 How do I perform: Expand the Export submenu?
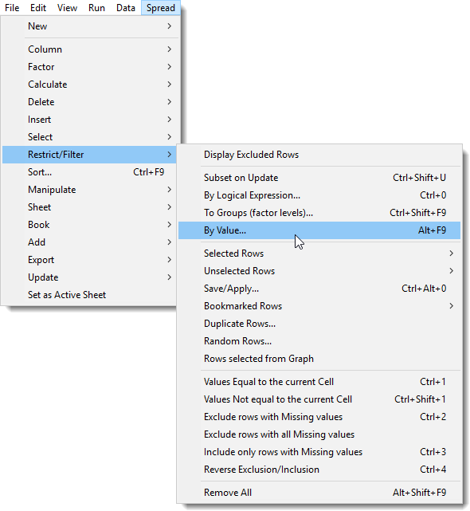pos(90,260)
